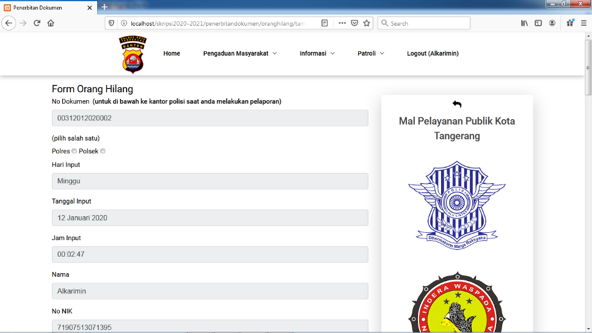Click the Polisi Lalu Lintas emblem image
592x333 pixels.
tap(457, 205)
